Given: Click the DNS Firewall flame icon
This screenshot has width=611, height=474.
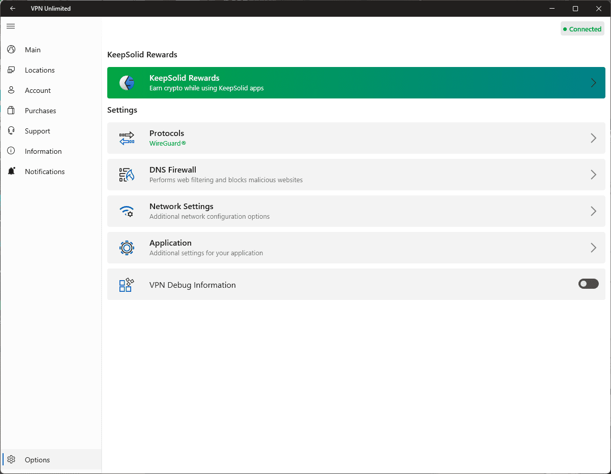Looking at the screenshot, I should point(127,175).
